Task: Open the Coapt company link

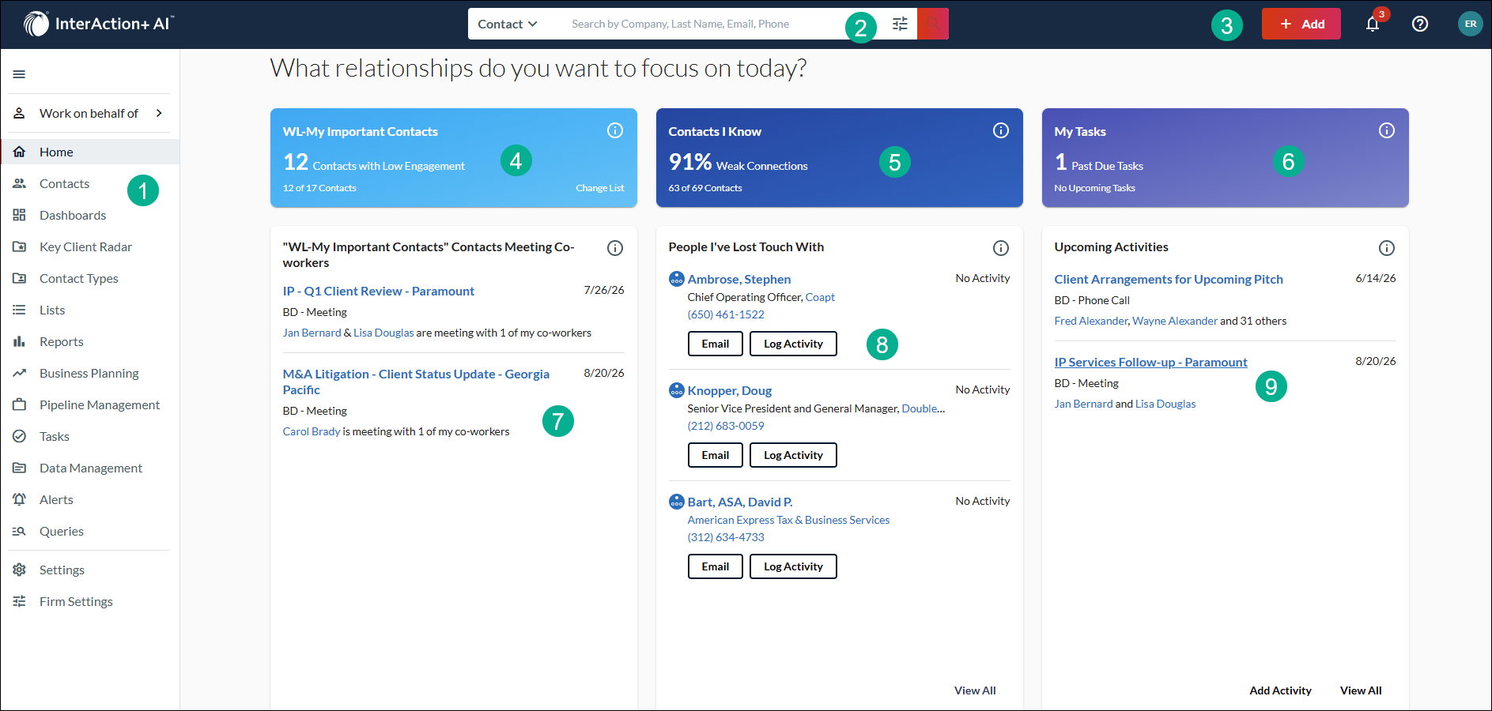Action: pyautogui.click(x=820, y=297)
